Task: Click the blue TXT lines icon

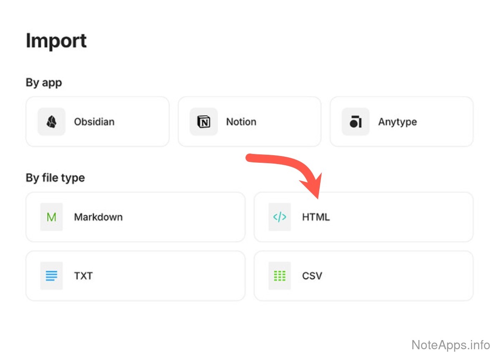Action: pyautogui.click(x=52, y=276)
